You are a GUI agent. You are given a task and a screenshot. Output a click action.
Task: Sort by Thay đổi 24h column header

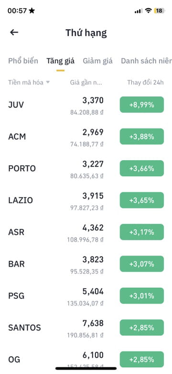[145, 82]
